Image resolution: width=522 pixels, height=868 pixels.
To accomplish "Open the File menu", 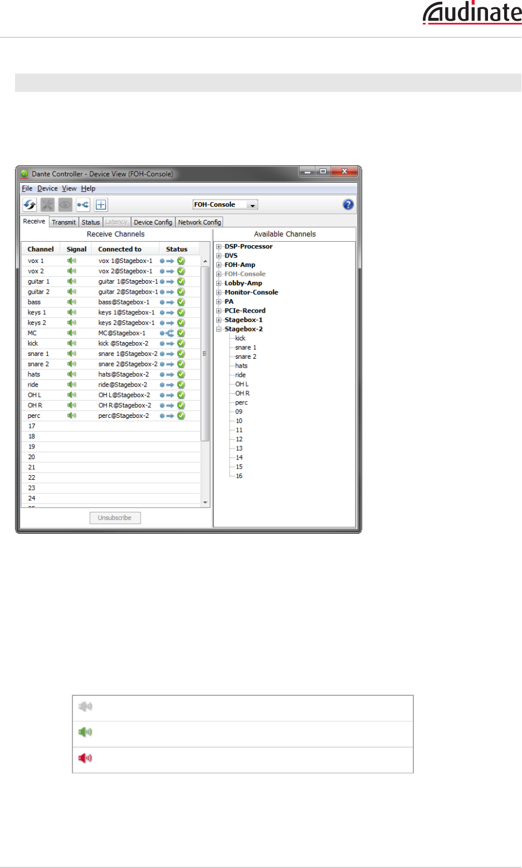I will tap(27, 188).
